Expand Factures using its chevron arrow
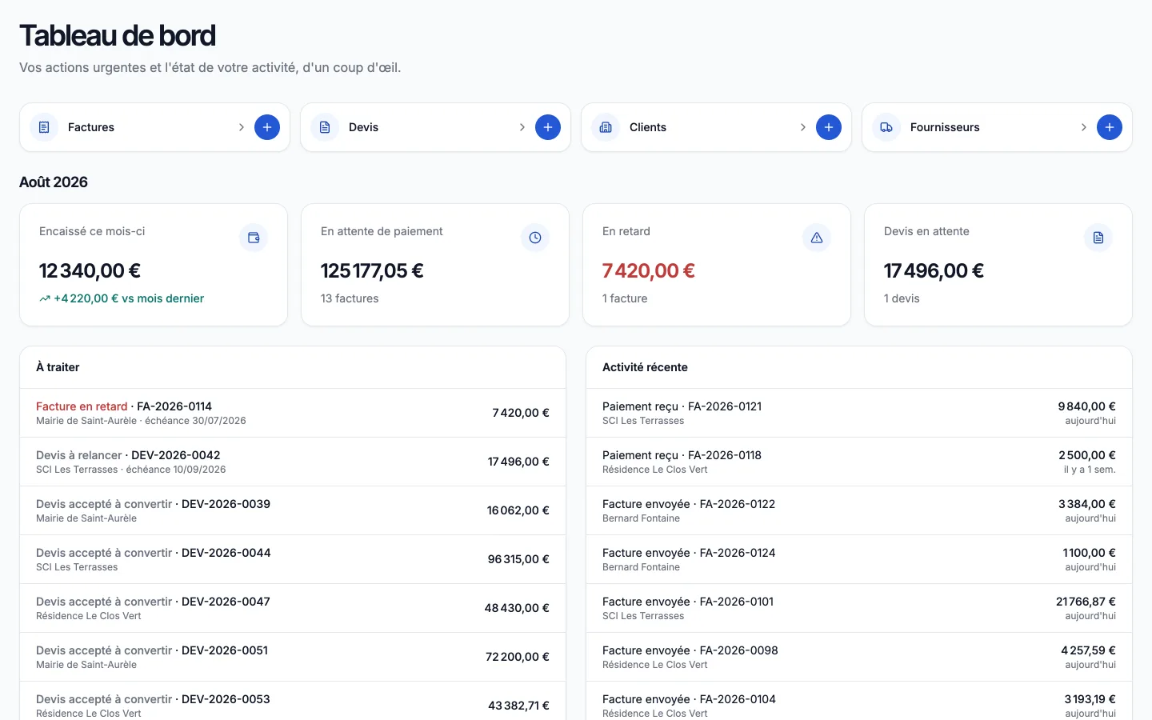 tap(242, 127)
